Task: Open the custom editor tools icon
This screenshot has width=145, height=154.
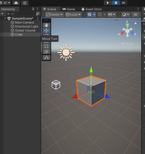Action: 46,57
